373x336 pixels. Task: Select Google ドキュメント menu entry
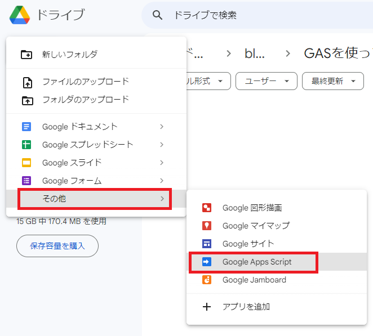pyautogui.click(x=96, y=127)
